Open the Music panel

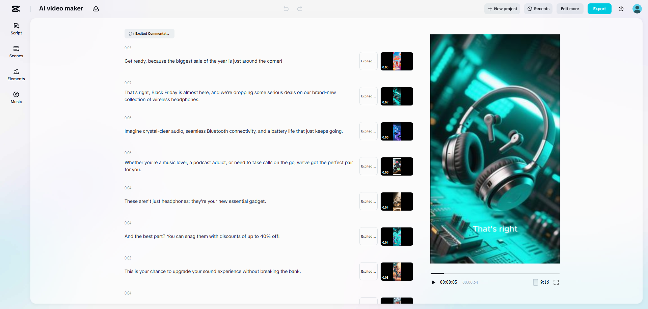(16, 98)
